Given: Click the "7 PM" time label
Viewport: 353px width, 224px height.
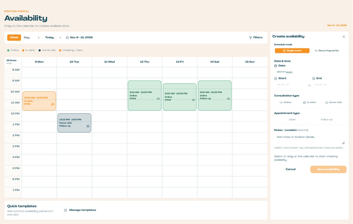Looking at the screenshot, I should pyautogui.click(x=16, y=190).
